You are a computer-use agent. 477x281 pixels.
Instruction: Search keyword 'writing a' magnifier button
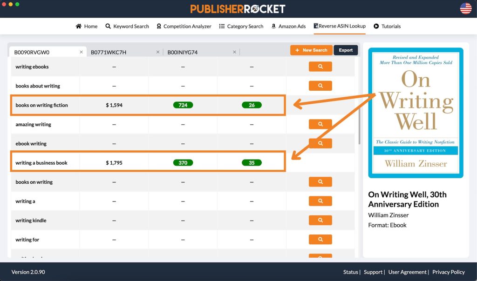tap(320, 201)
